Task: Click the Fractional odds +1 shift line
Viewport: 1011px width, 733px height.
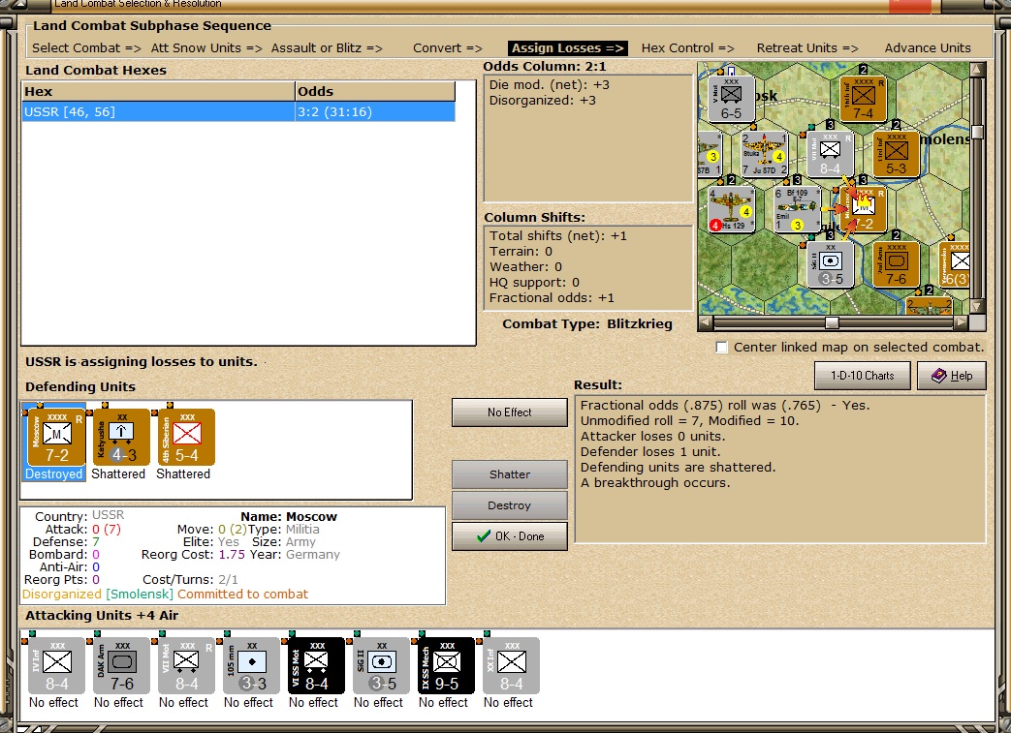Action: pos(552,297)
